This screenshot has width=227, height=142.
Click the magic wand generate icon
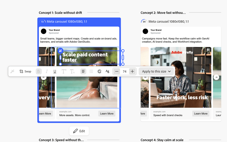click(x=12, y=71)
